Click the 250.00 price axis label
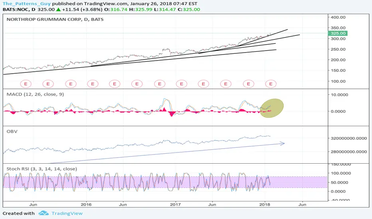Screen dimensions: 372x219 click(338, 49)
